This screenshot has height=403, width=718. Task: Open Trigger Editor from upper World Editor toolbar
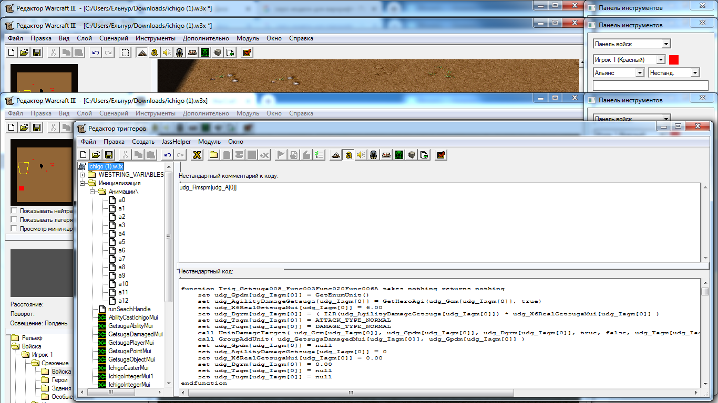click(x=155, y=52)
